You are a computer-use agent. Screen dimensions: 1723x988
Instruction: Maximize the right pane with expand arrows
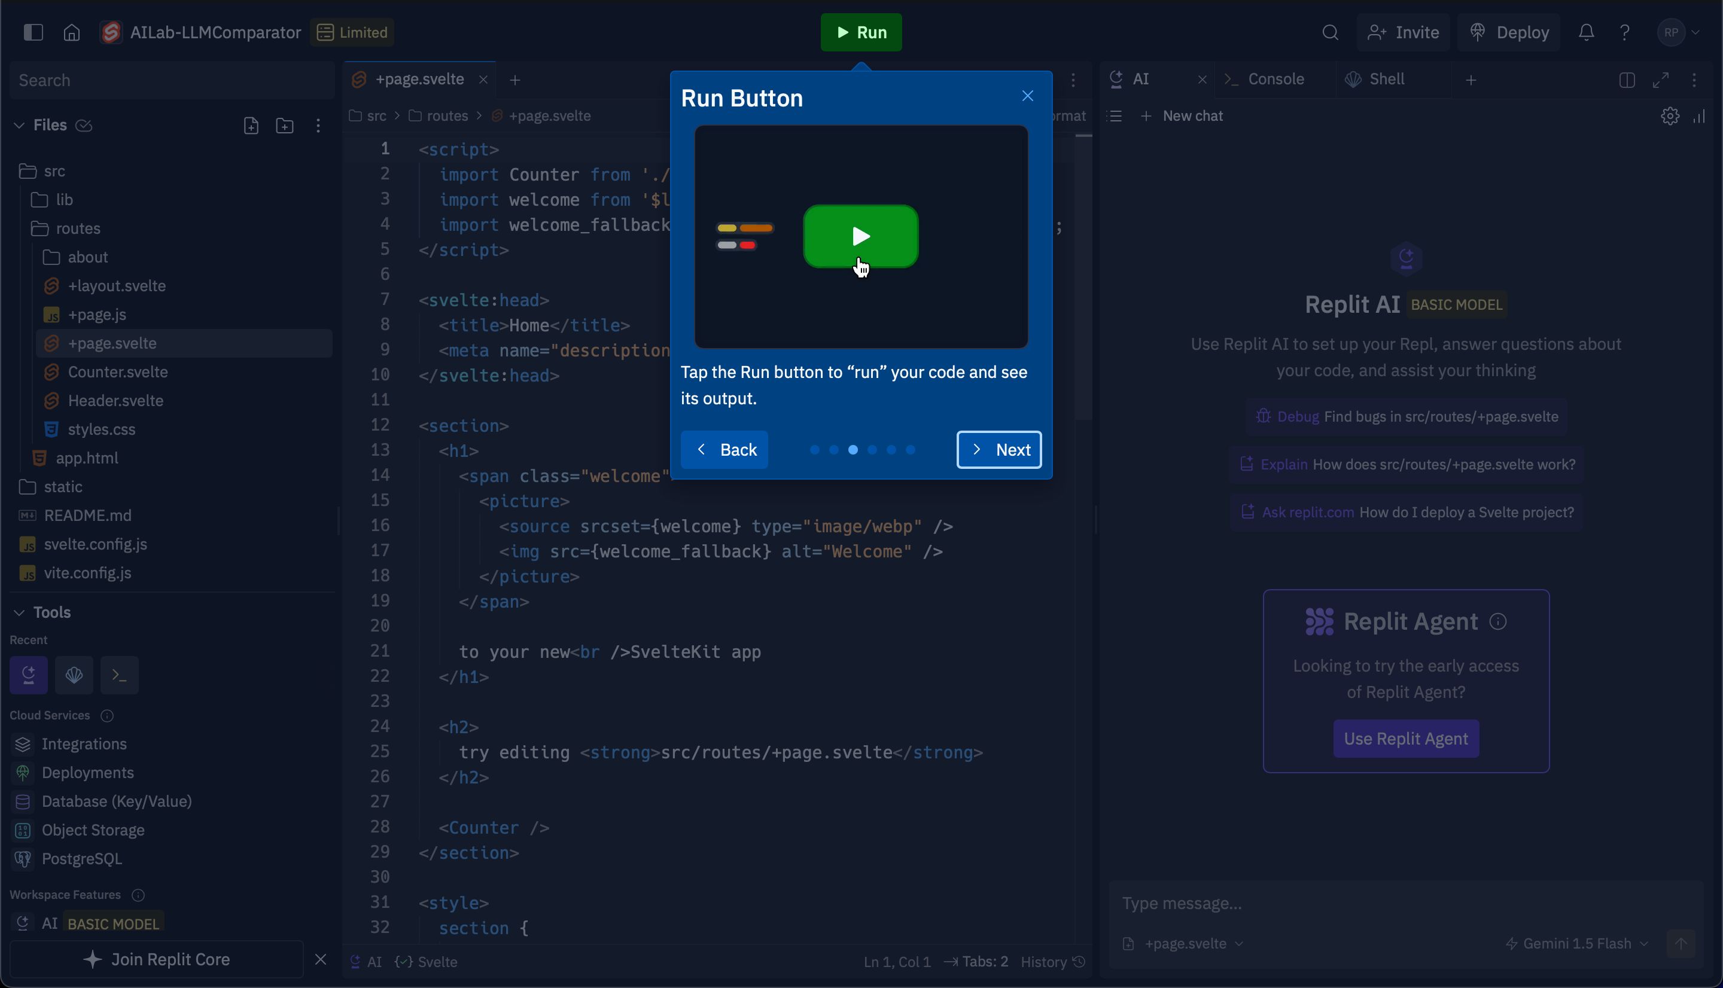pos(1661,80)
